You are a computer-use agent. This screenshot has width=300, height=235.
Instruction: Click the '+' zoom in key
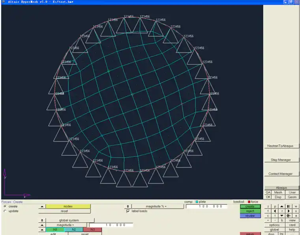click(268, 220)
